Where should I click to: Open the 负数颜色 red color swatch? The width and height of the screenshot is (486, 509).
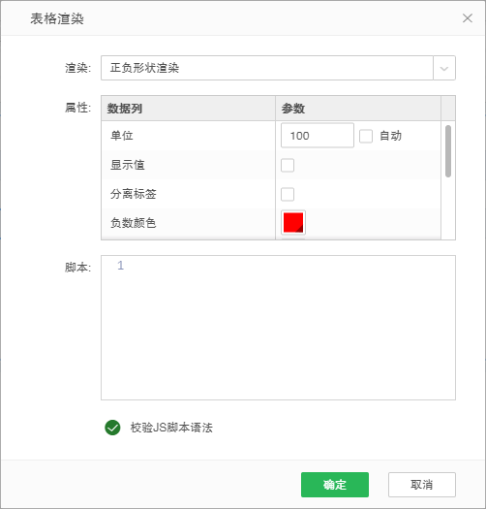click(293, 223)
